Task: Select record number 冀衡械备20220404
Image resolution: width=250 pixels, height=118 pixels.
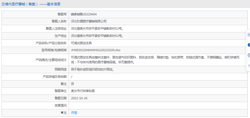Action: tap(84, 14)
